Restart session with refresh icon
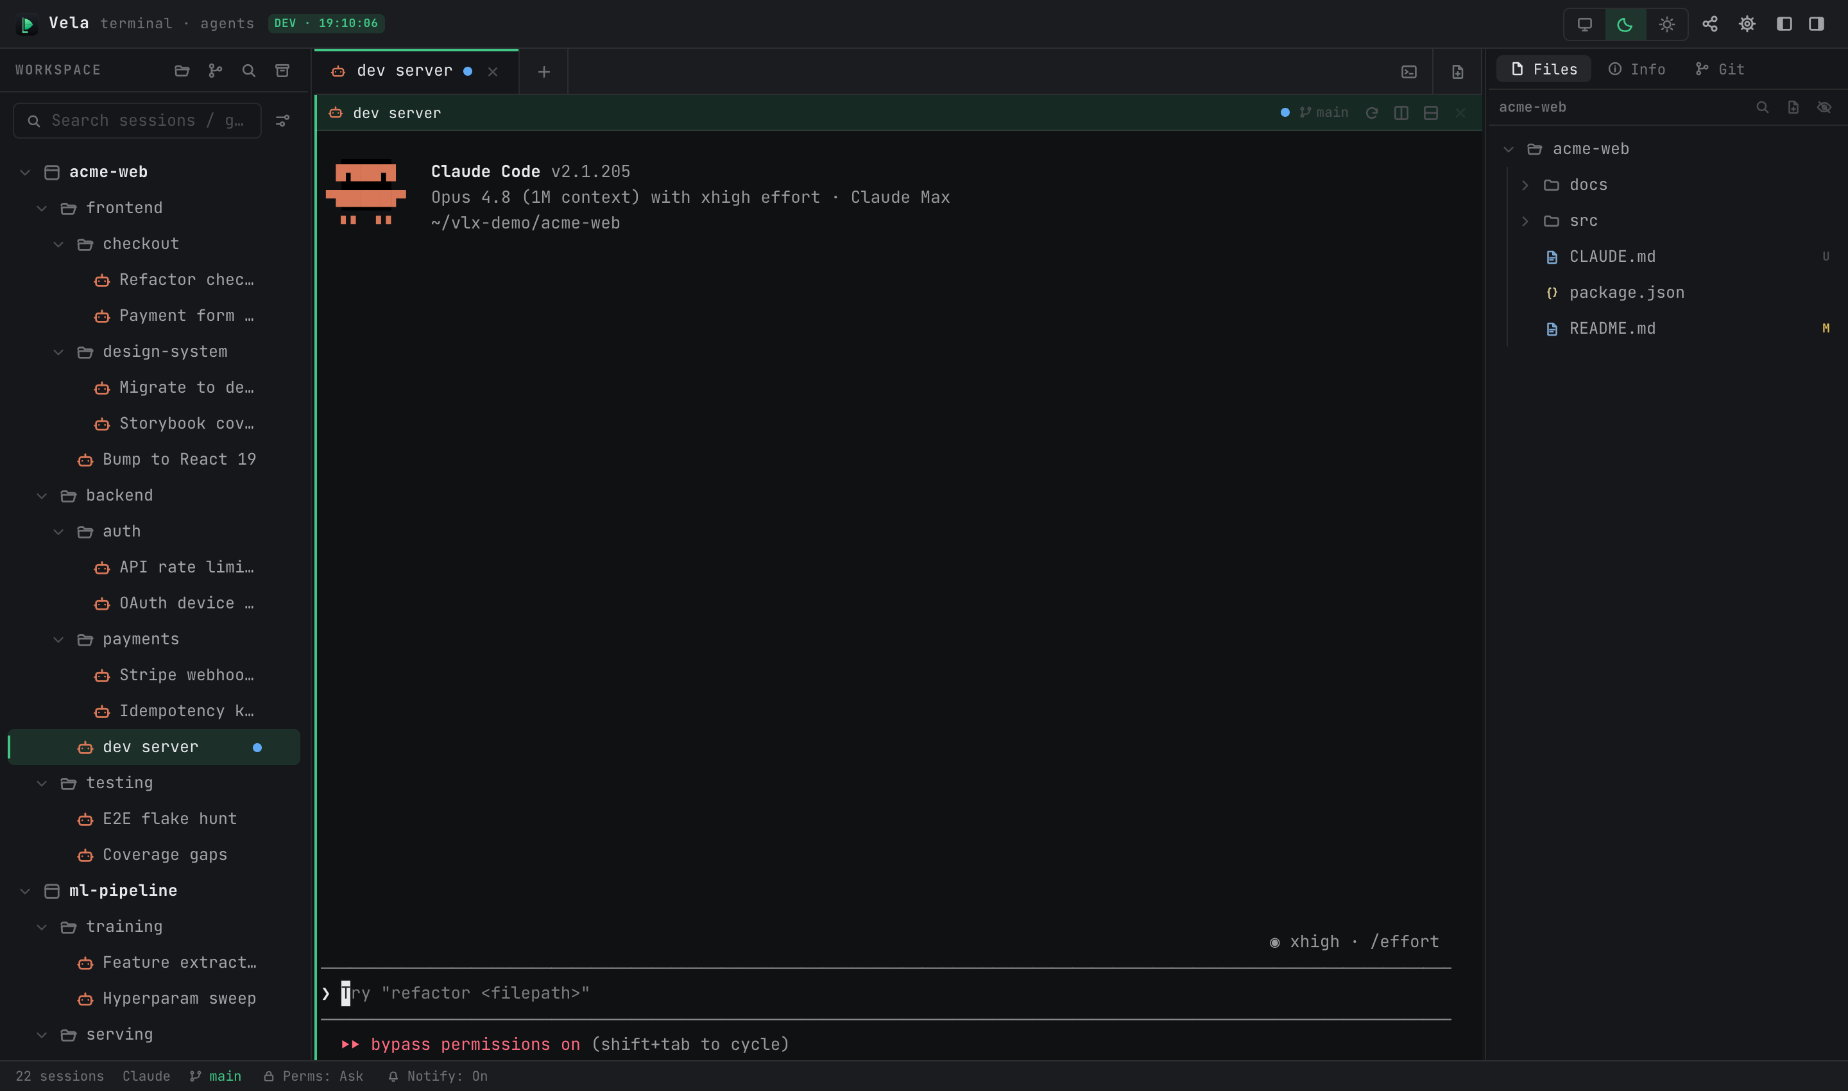This screenshot has height=1091, width=1848. pyautogui.click(x=1371, y=113)
